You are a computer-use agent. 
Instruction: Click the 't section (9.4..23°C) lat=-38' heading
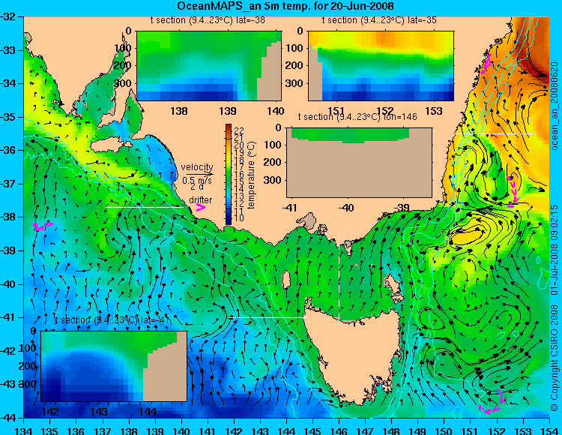tap(208, 20)
